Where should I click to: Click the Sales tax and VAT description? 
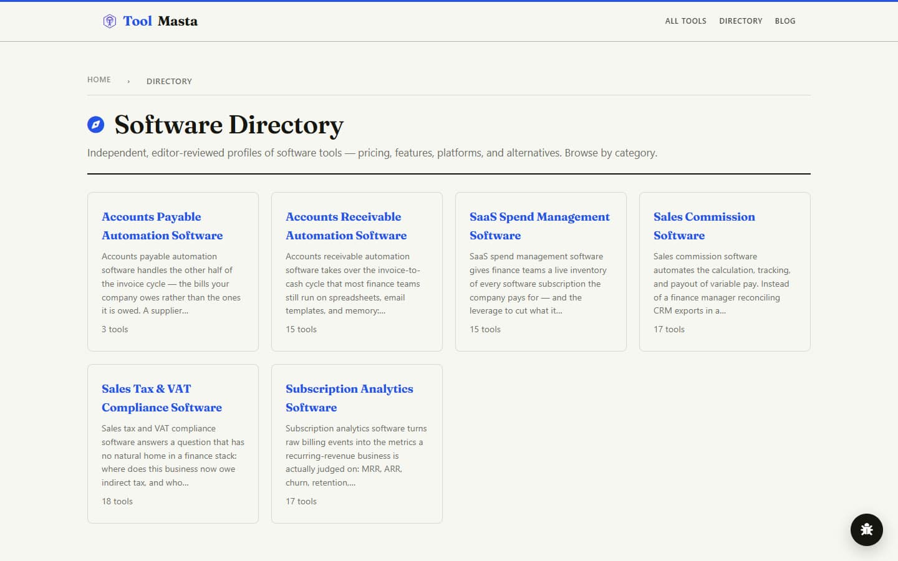(x=173, y=456)
